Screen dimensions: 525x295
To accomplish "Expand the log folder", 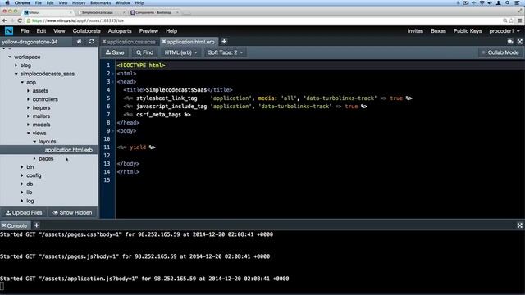I will [x=22, y=201].
